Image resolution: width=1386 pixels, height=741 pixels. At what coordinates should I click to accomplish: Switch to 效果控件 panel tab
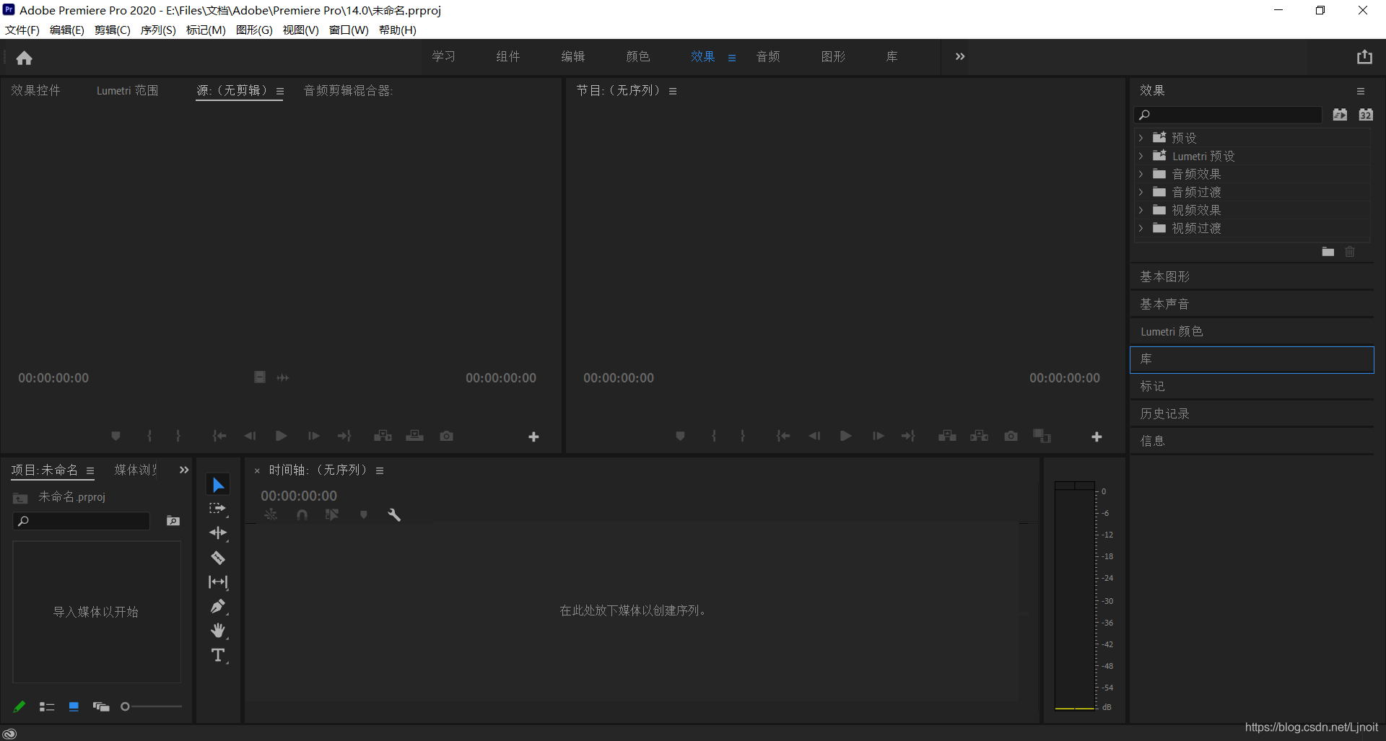(35, 90)
